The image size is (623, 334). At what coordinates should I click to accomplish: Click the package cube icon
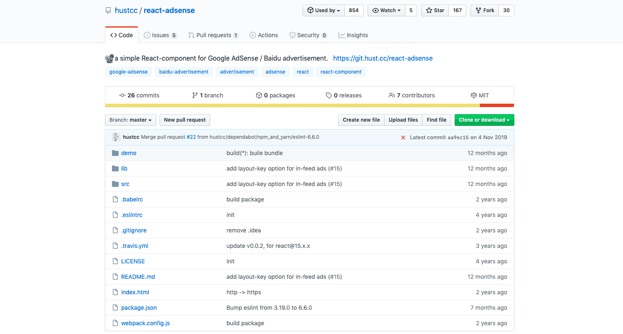[x=259, y=95]
